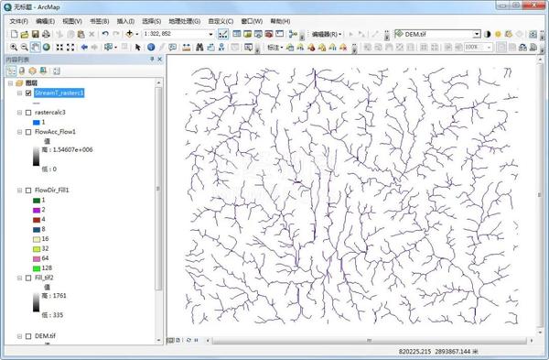This screenshot has height=360, width=549.
Task: Uncheck the StreamT_rasterc1 layer checkbox
Action: [28, 93]
